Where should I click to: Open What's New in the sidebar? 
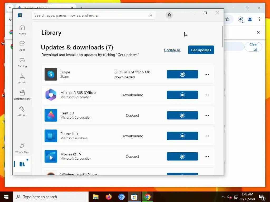click(22, 148)
